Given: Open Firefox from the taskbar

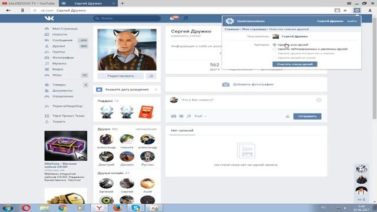Looking at the screenshot, I should 117,208.
